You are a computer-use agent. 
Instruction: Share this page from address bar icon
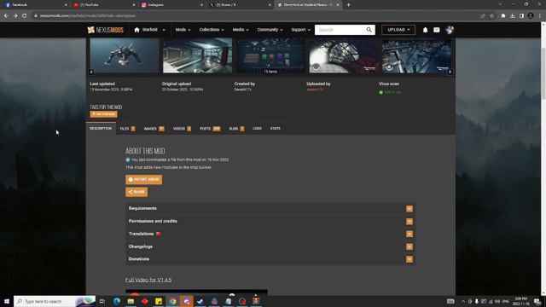[483, 15]
